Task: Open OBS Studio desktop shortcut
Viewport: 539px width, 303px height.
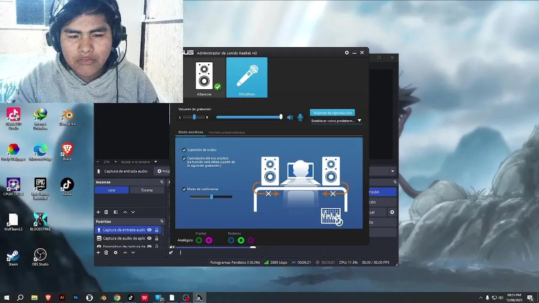Action: pyautogui.click(x=40, y=258)
